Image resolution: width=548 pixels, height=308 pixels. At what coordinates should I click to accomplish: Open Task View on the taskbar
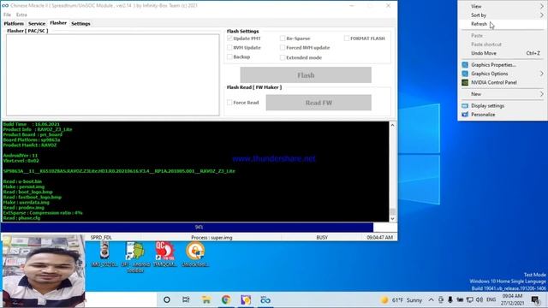(186, 299)
